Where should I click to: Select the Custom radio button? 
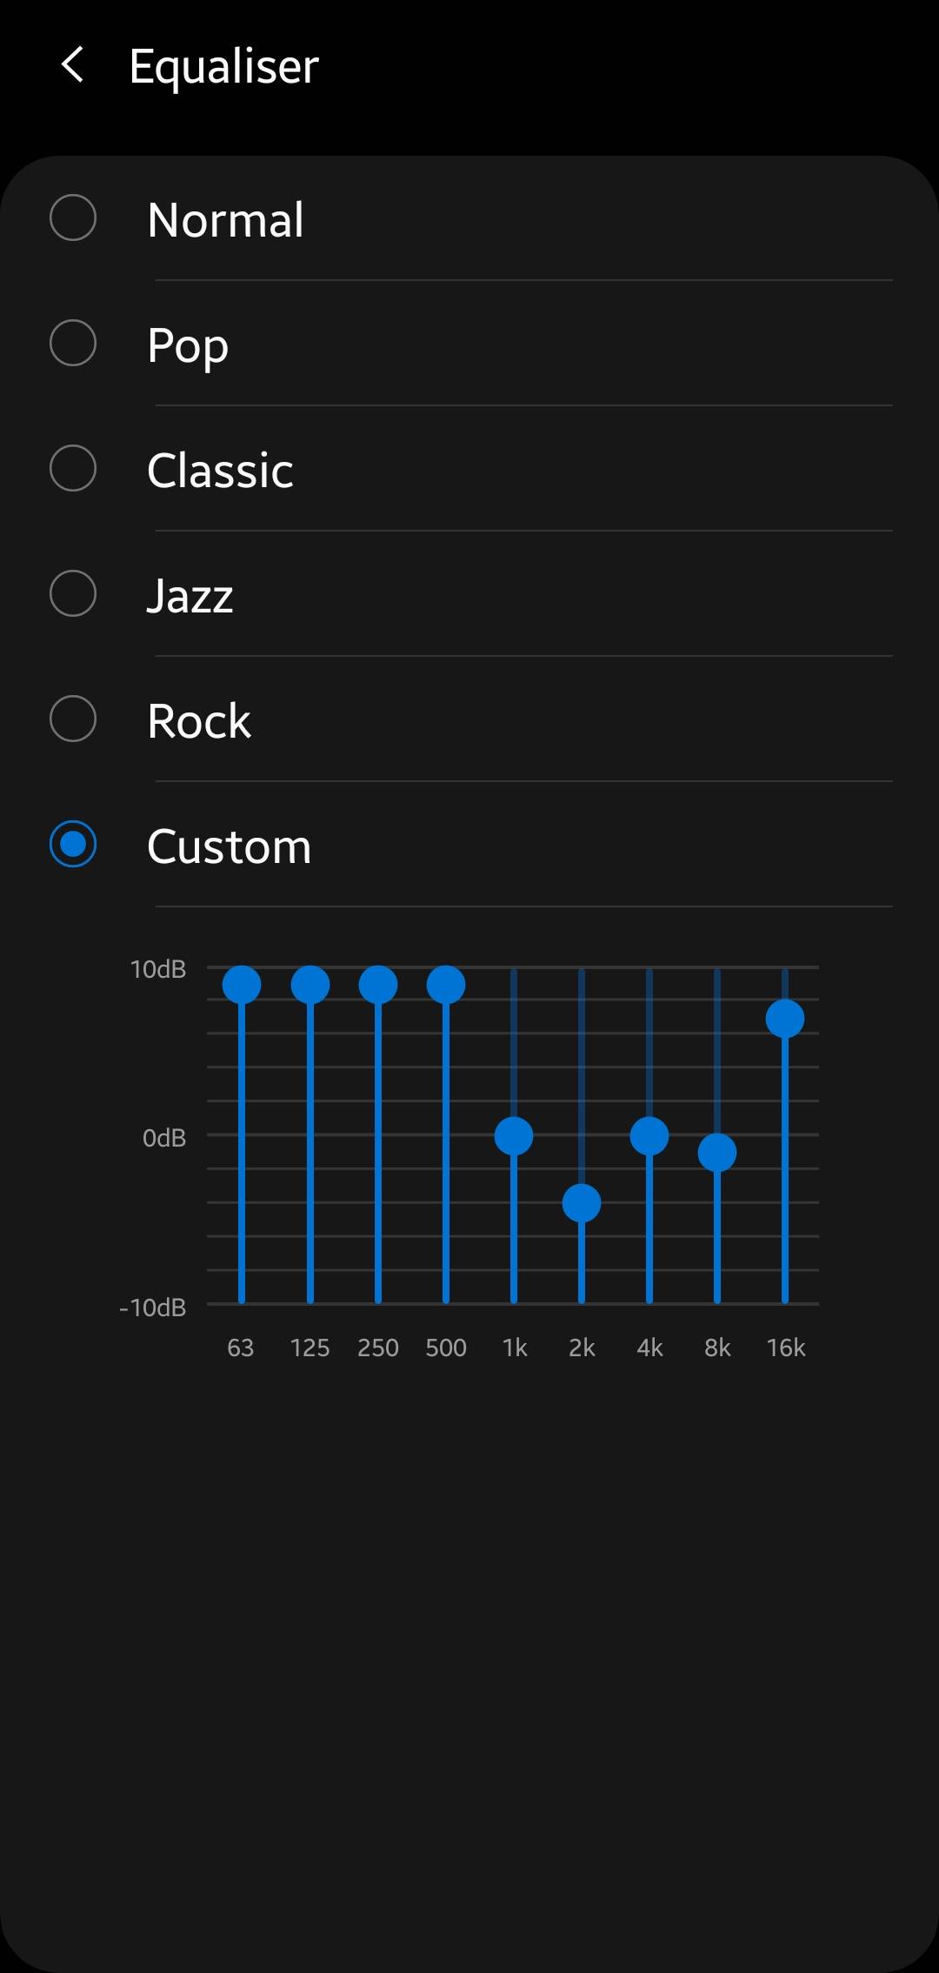[73, 845]
